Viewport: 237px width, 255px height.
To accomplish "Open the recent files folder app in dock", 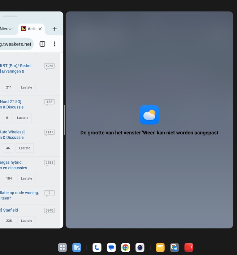I will [77, 247].
